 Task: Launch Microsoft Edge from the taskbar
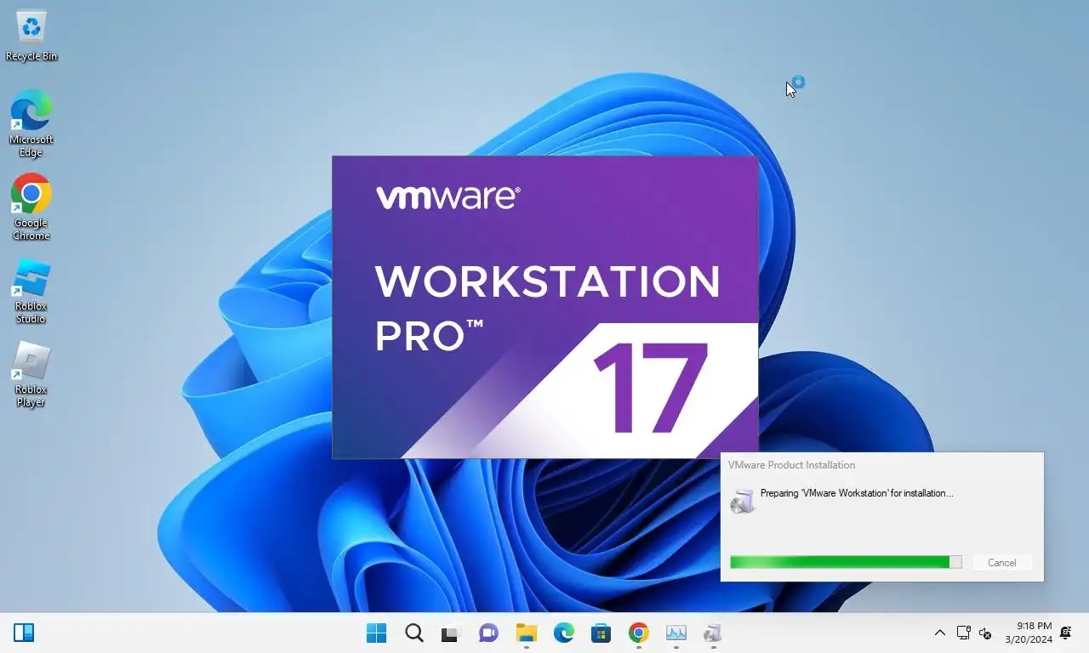[x=563, y=633]
